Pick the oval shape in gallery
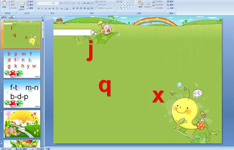This screenshot has height=150, width=234. 133,2
